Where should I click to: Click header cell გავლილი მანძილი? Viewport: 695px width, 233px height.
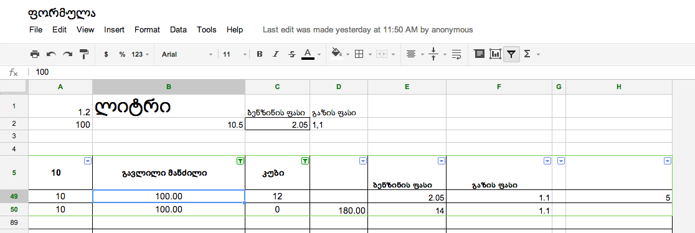[x=168, y=173]
